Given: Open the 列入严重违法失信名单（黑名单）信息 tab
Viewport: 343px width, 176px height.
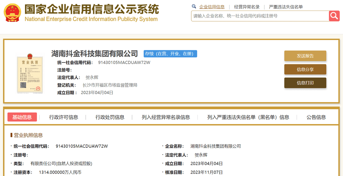Looking at the screenshot, I should [248, 117].
